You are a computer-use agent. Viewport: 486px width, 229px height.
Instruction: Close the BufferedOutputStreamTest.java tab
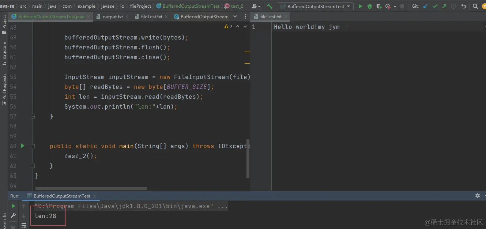pos(89,17)
